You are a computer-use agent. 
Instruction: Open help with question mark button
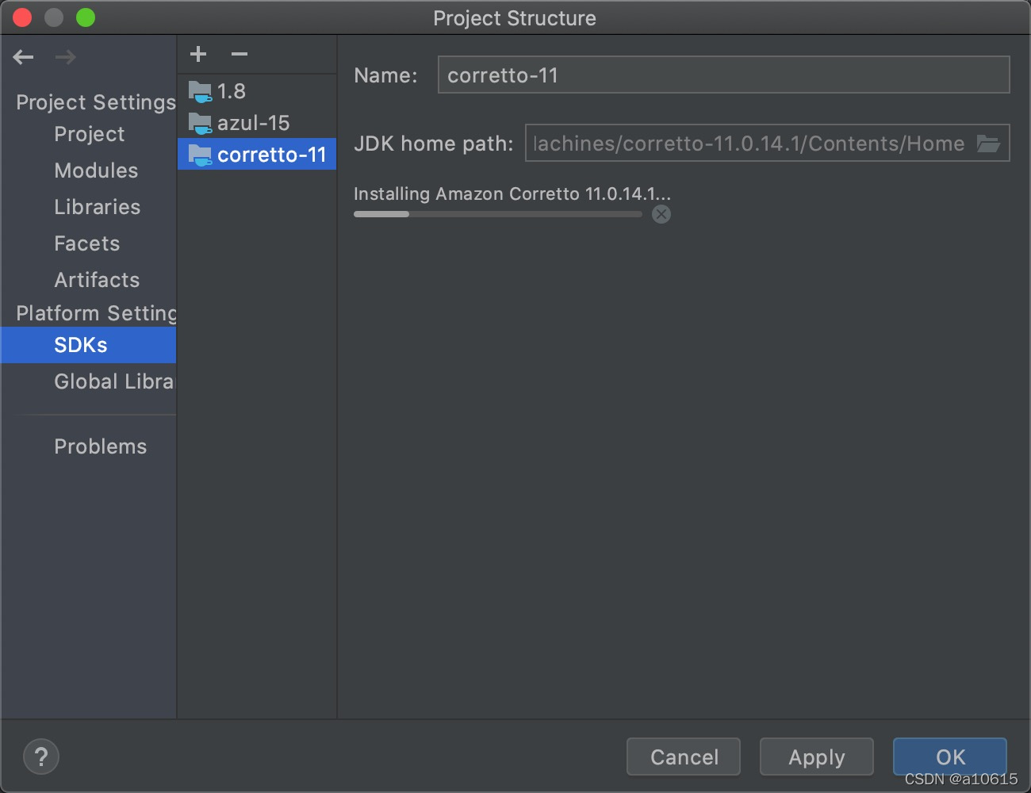click(x=41, y=757)
